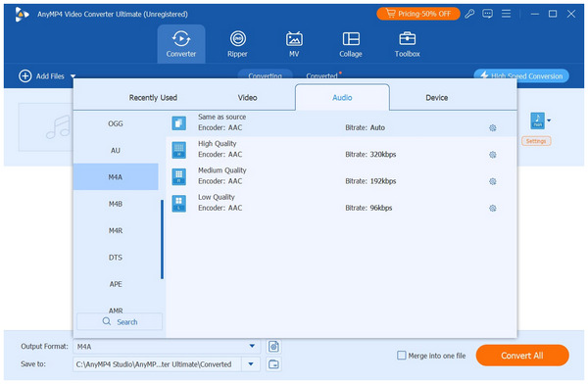Select DTS format in list
588x384 pixels.
pos(116,258)
